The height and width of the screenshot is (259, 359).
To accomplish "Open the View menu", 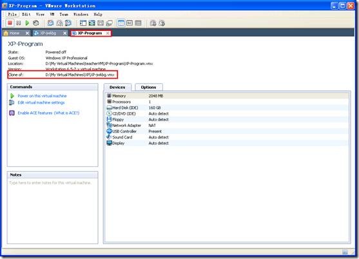I will tap(41, 14).
